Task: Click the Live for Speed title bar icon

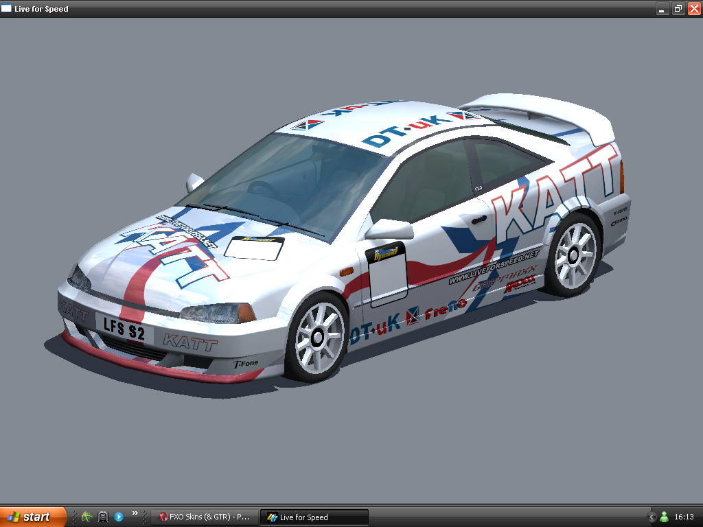Action: [6, 8]
